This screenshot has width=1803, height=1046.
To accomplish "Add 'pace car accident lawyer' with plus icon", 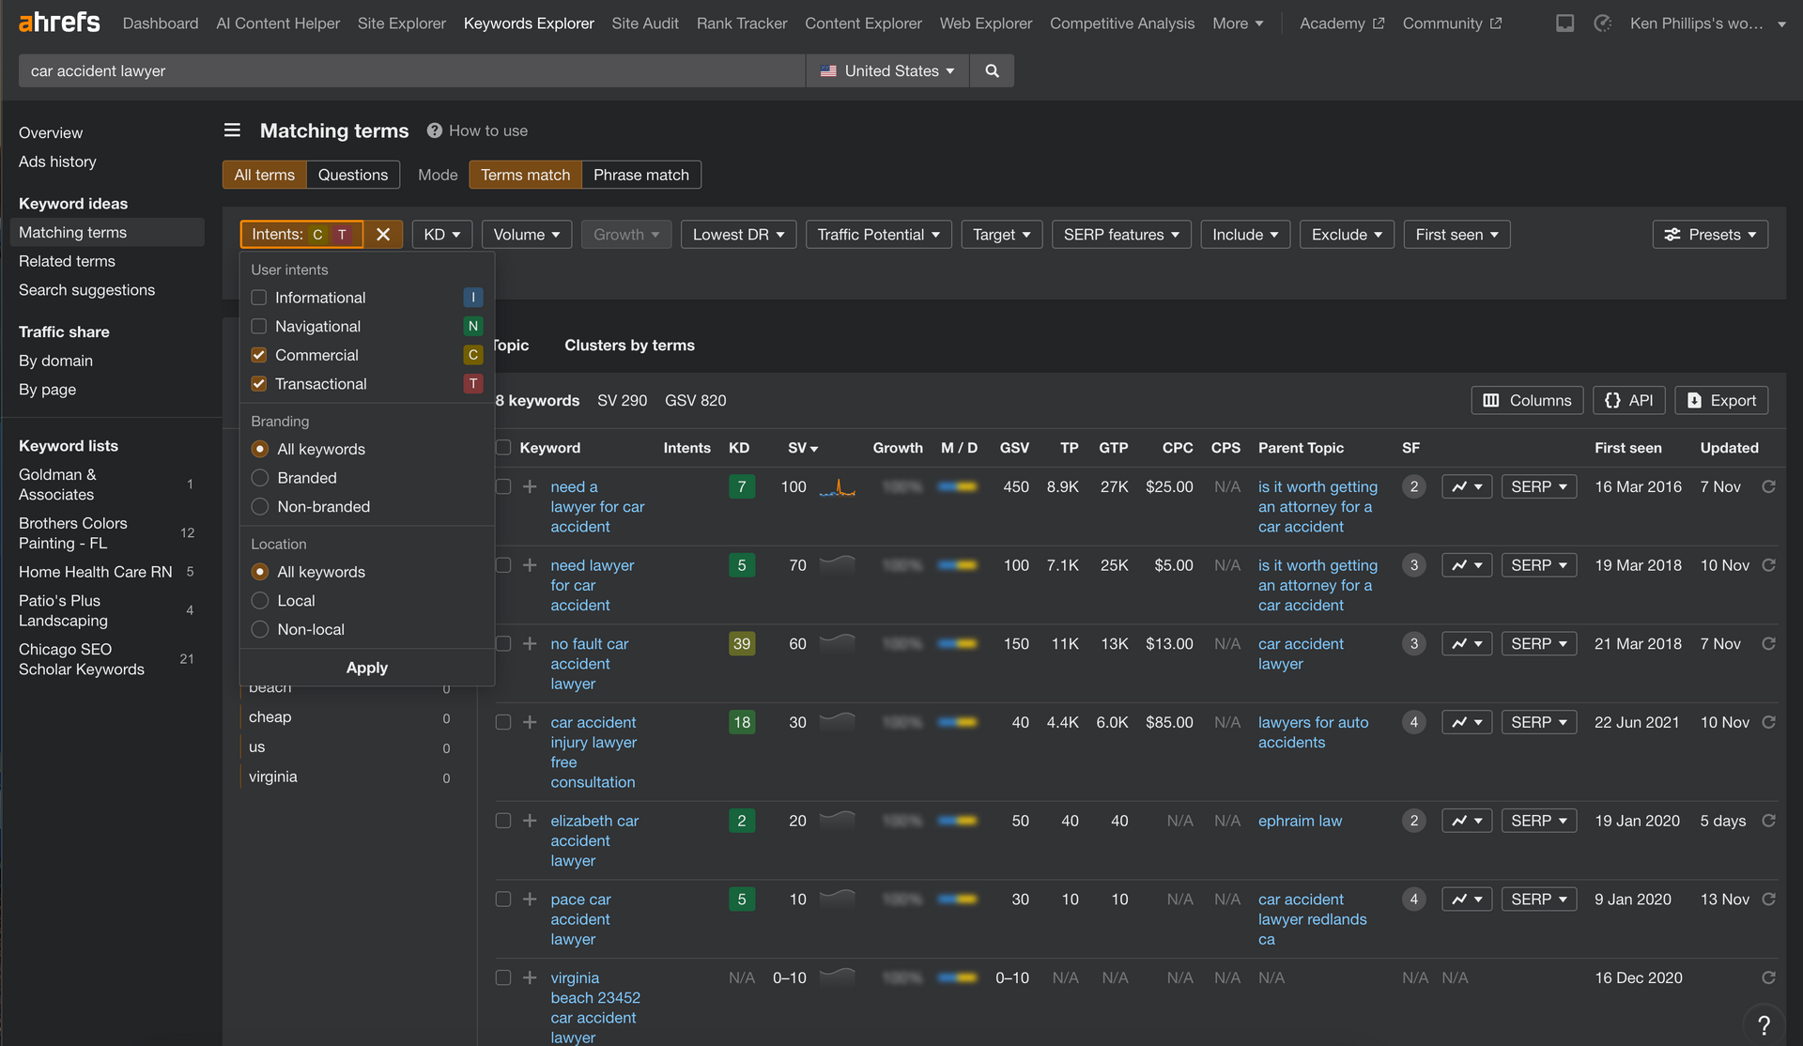I will click(x=530, y=900).
